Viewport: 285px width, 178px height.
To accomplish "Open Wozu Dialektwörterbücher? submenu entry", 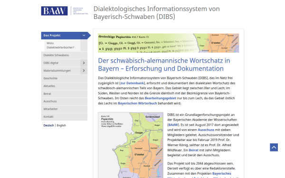I will (62, 46).
